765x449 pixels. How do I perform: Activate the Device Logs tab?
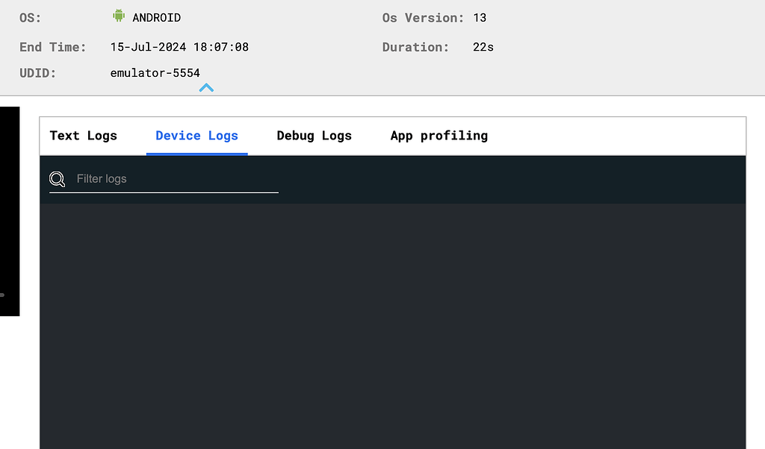pos(196,135)
